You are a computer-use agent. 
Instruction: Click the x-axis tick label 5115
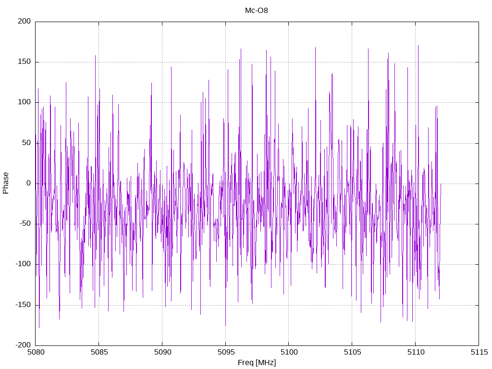(479, 352)
